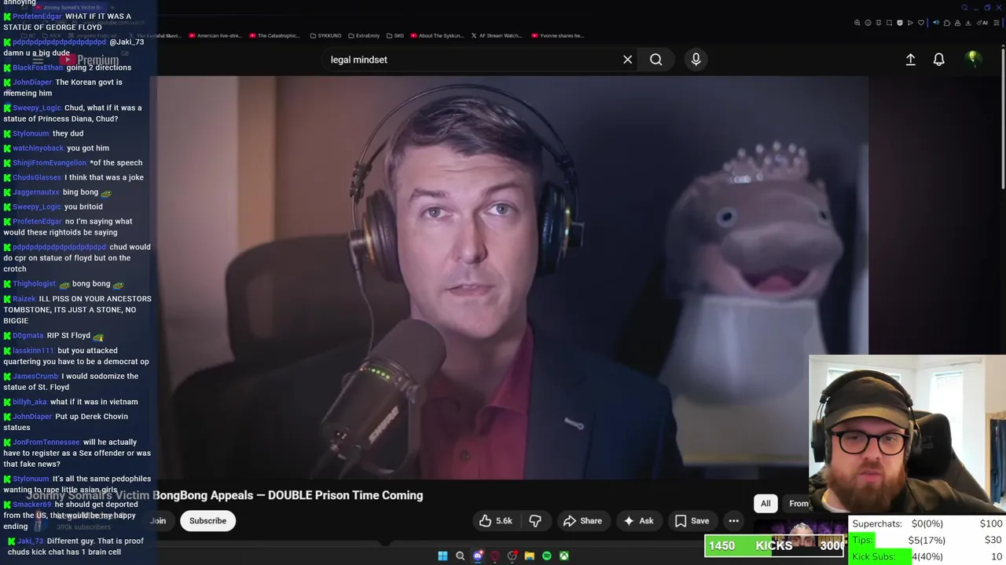Select the From filter chip
The image size is (1006, 565).
(798, 504)
